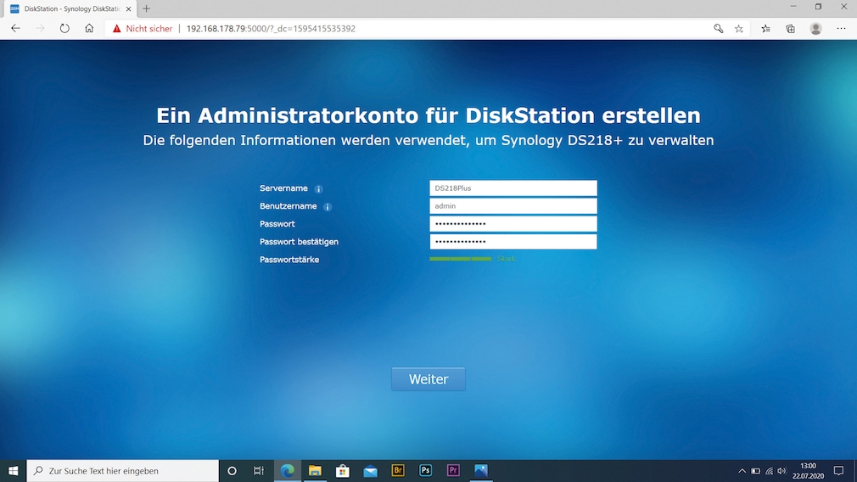Show hidden system tray icons chevron
Viewport: 857px width, 482px height.
coord(742,471)
